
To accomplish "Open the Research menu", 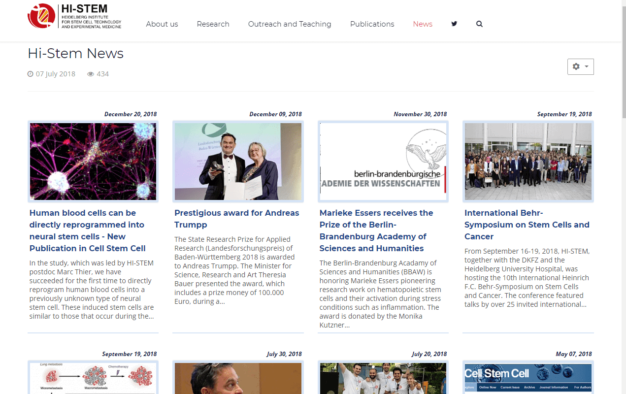I will (x=213, y=24).
